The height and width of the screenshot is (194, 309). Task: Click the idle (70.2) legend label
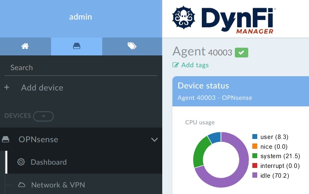point(275,176)
